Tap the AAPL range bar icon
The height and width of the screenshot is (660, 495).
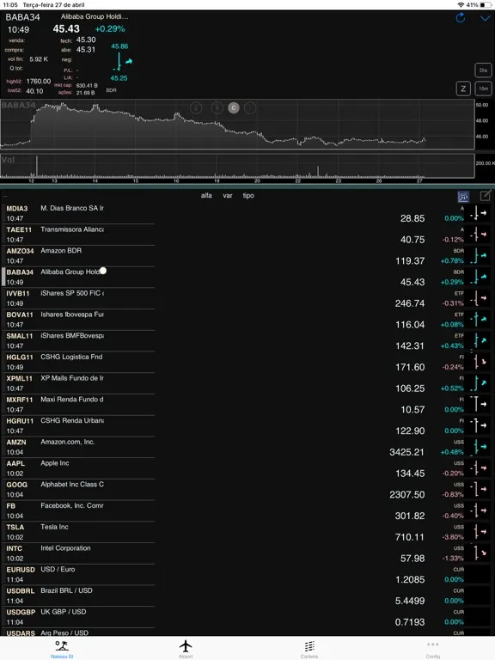(x=479, y=468)
